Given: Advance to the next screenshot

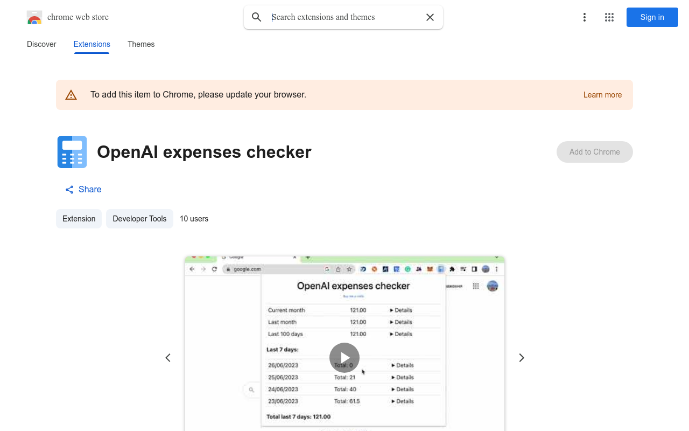Looking at the screenshot, I should [521, 358].
